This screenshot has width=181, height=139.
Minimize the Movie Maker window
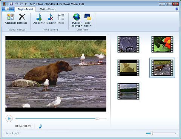click(x=162, y=4)
